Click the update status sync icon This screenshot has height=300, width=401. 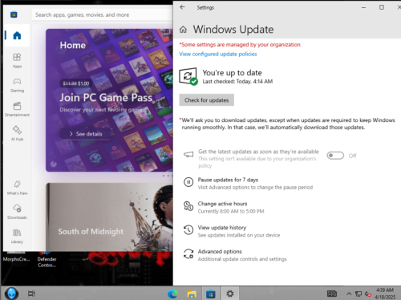click(188, 76)
